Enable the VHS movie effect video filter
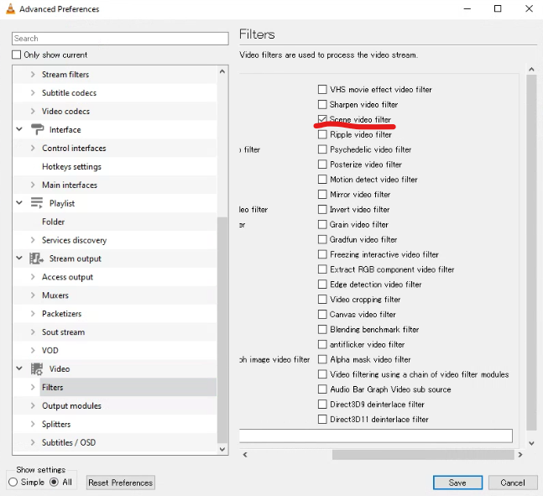Screen dimensions: 543x496 [322, 89]
